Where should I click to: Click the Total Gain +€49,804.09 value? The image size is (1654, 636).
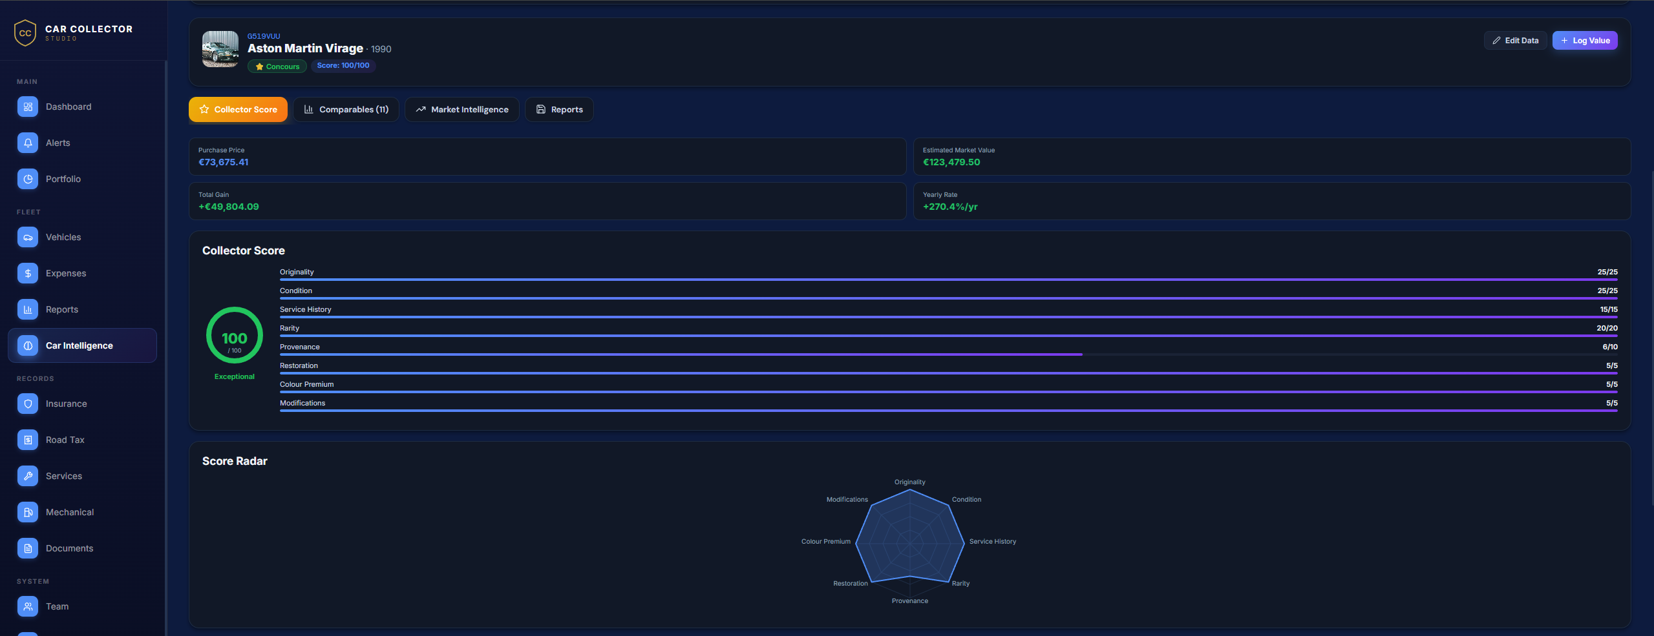[229, 207]
